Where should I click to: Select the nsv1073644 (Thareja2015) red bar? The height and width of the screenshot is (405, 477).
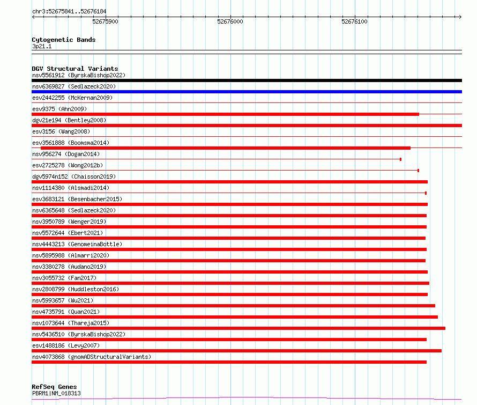(238, 328)
